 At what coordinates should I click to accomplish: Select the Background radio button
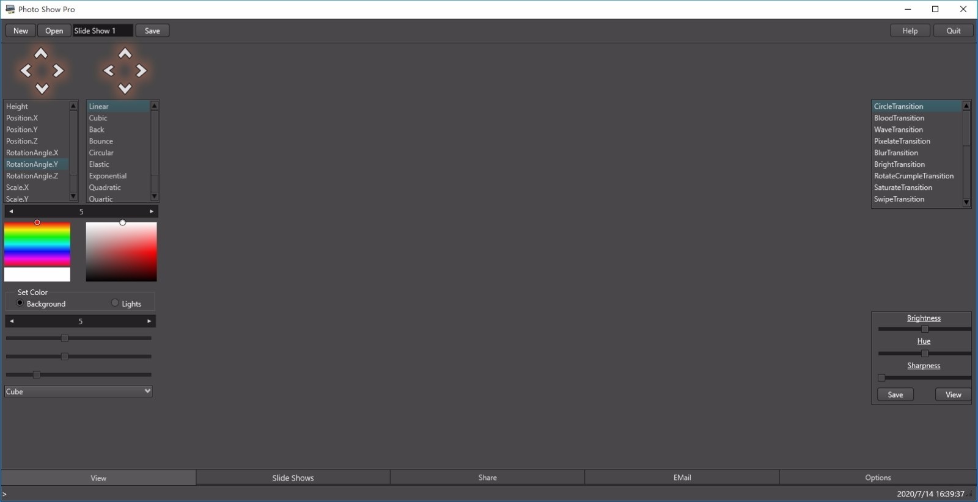(x=20, y=303)
